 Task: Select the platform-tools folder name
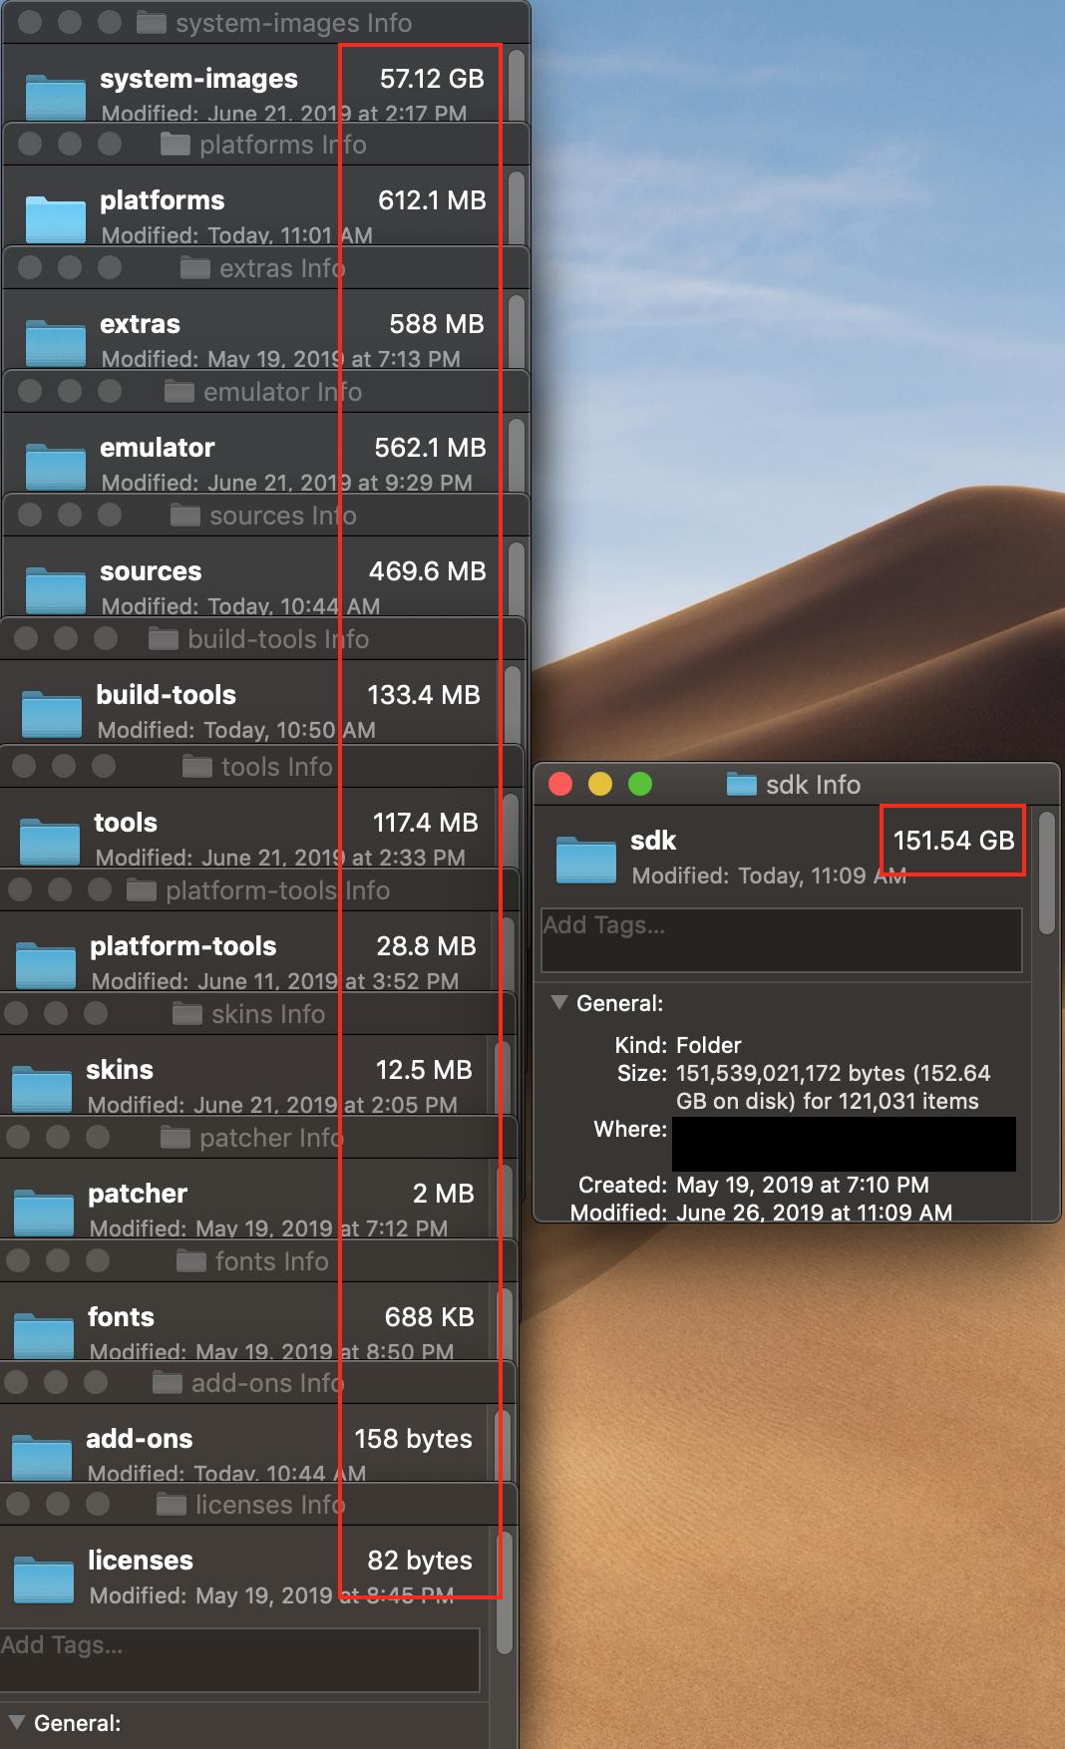[x=183, y=946]
